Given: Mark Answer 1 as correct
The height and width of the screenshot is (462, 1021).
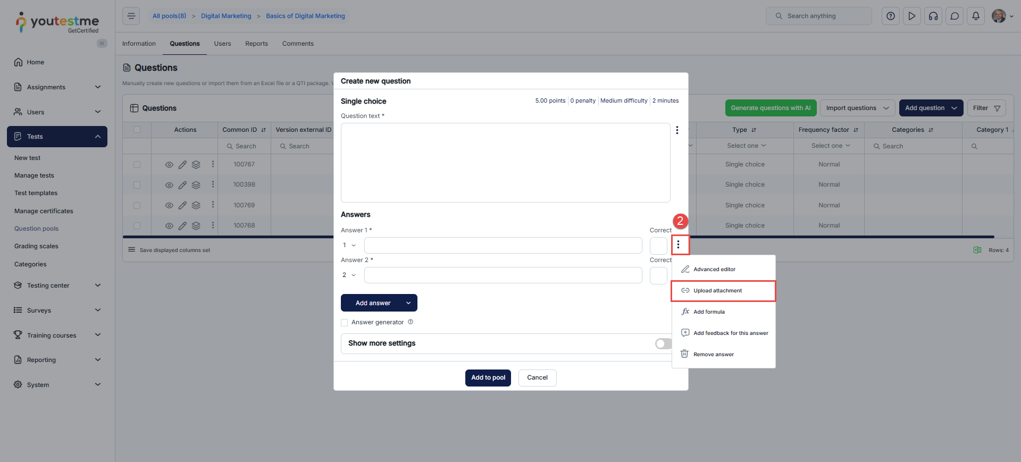Looking at the screenshot, I should (658, 246).
